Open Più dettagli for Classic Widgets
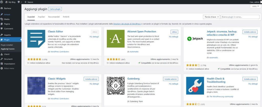Screen dimensions: 262x107 94,84
